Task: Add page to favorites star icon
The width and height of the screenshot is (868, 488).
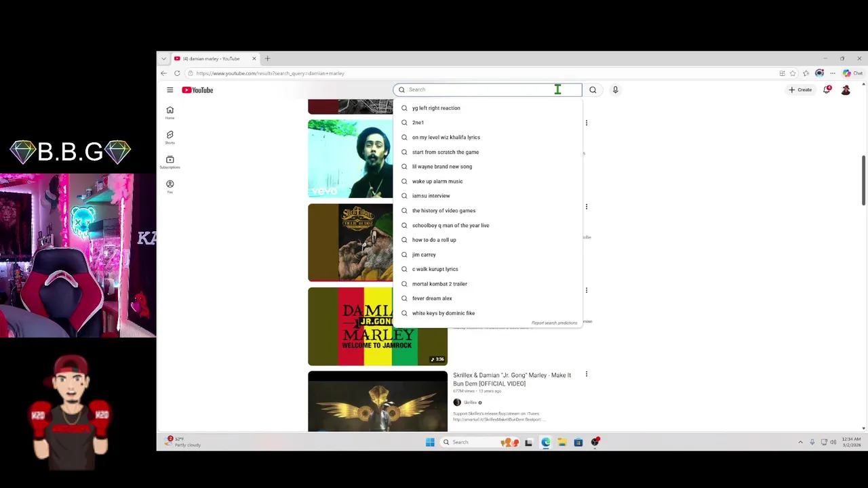Action: coord(793,73)
